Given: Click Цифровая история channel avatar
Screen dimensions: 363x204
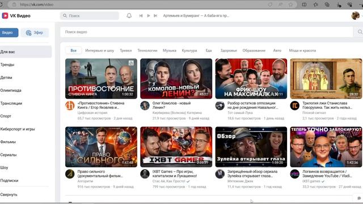Looking at the screenshot, I should (x=70, y=106).
